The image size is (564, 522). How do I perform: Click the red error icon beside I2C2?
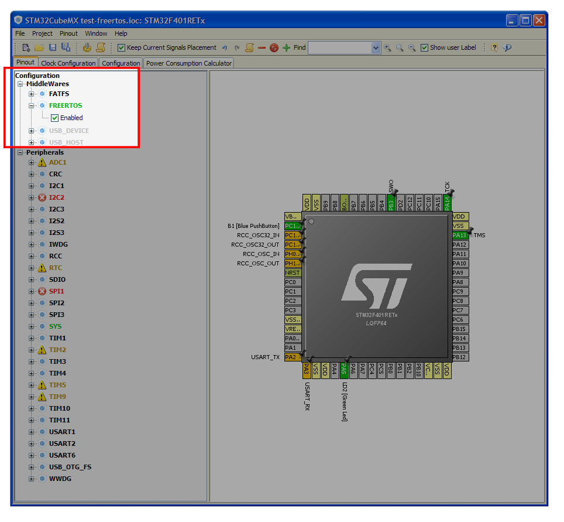(42, 197)
